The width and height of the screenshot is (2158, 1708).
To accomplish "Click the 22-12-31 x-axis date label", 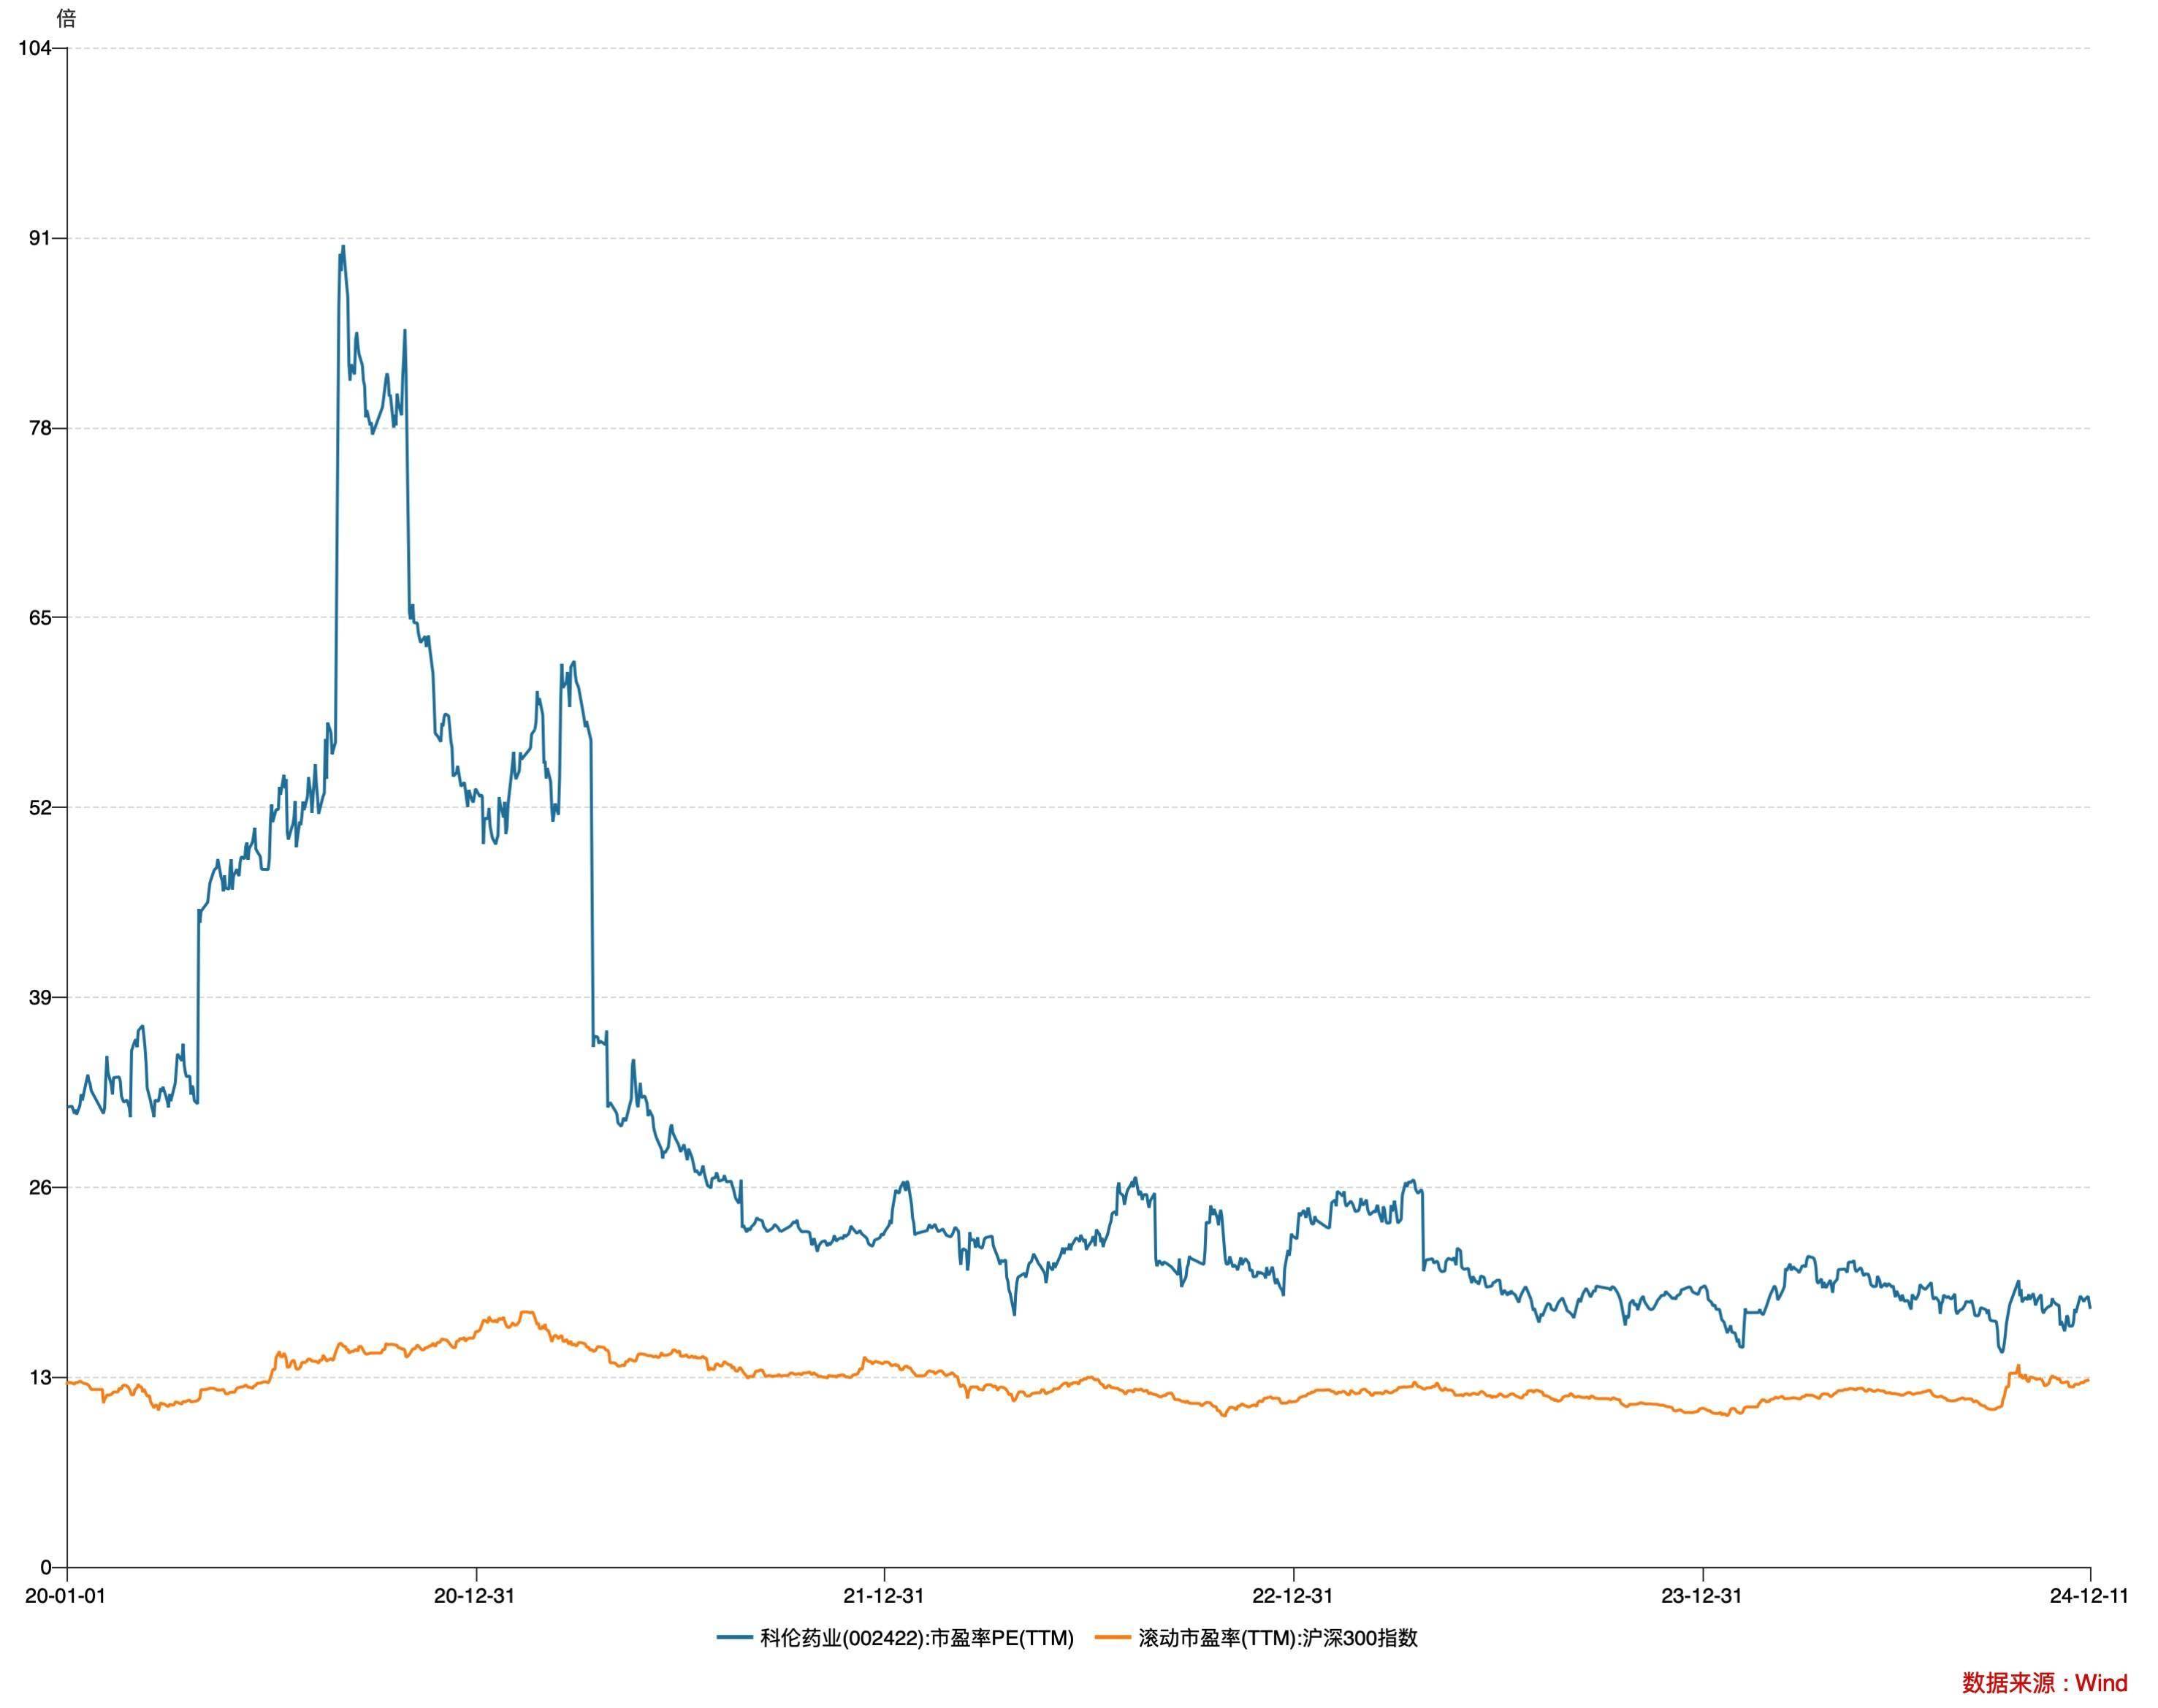I will (1293, 1596).
